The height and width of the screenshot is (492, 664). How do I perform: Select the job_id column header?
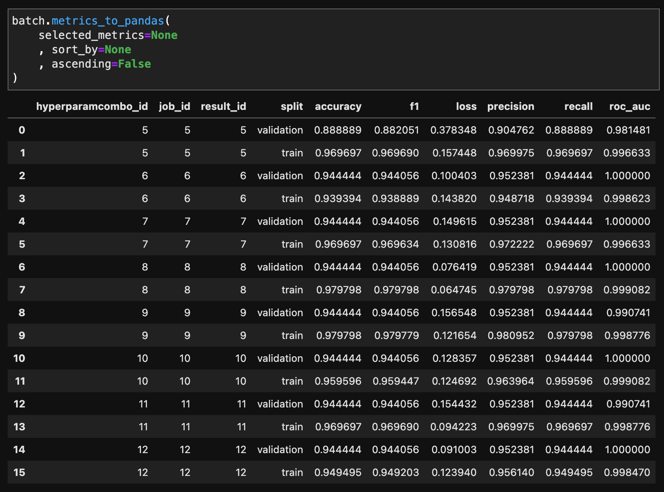[174, 107]
